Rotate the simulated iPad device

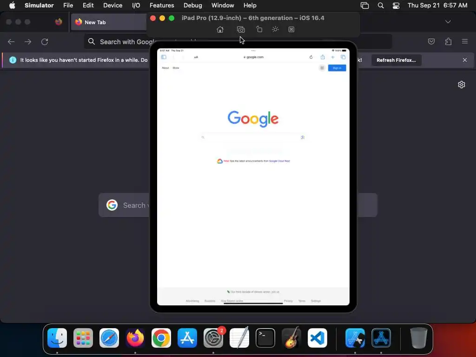[x=259, y=29]
